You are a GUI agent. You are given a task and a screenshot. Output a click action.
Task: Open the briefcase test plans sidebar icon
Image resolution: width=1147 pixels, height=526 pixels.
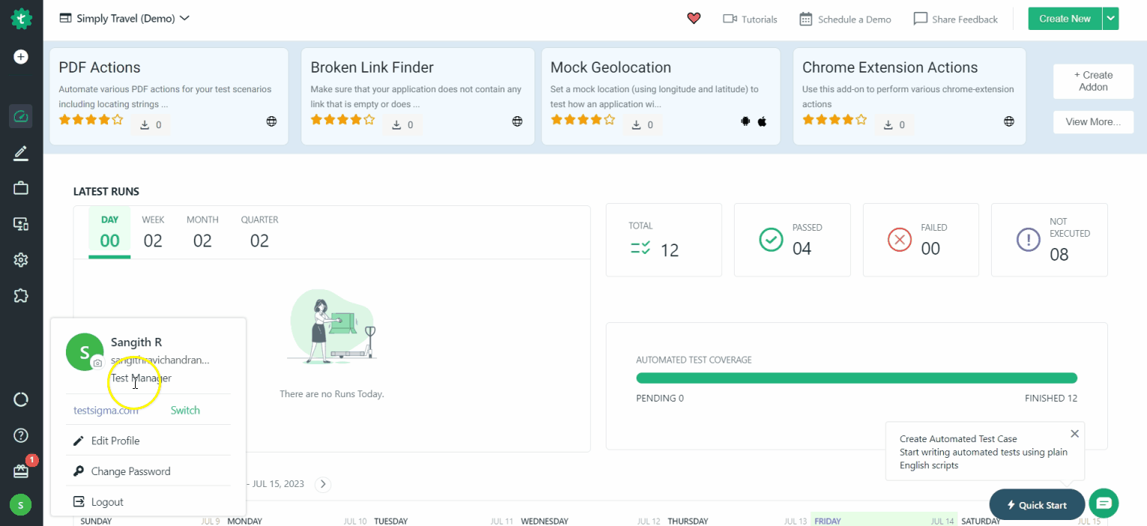[x=21, y=188]
